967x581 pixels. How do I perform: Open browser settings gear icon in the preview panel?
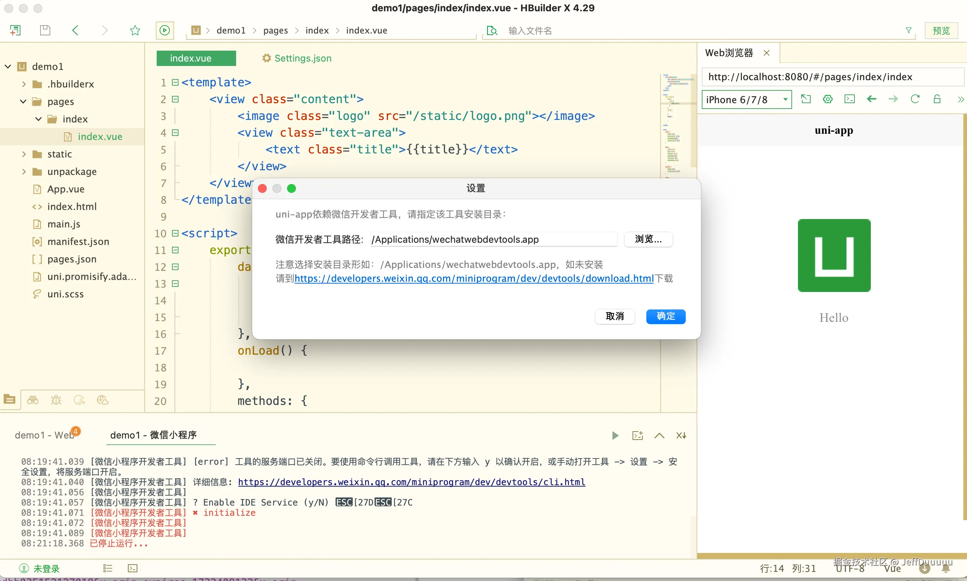(x=827, y=99)
